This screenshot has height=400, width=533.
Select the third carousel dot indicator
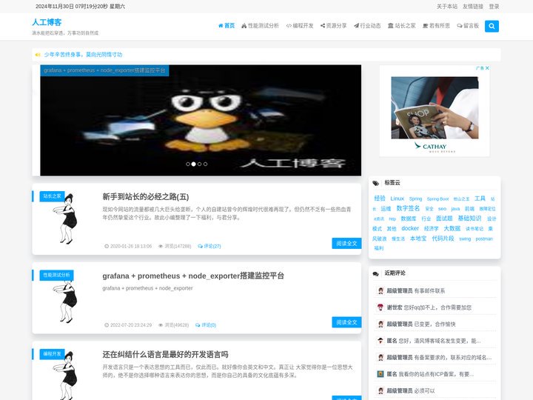(x=200, y=164)
